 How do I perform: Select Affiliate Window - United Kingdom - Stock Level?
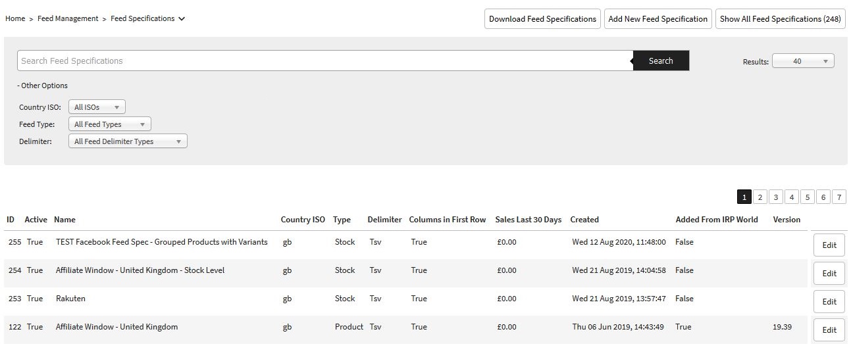click(x=140, y=270)
